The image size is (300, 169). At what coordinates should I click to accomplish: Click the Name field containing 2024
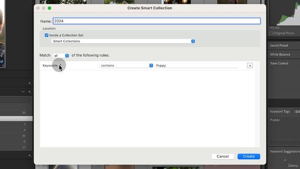tap(157, 21)
